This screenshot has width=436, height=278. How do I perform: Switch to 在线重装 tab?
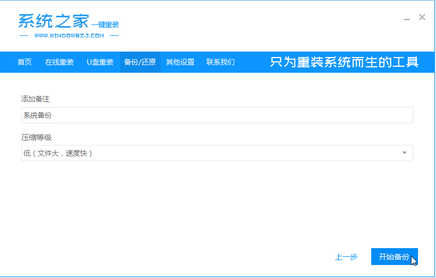point(59,62)
